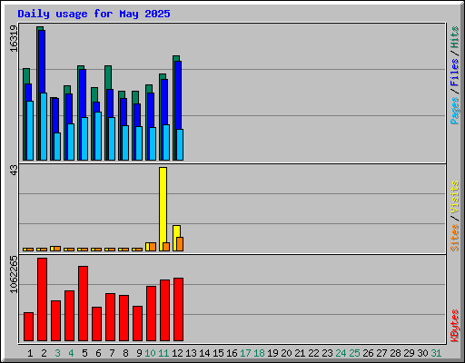
Task: Click green day 18 label
Action: (x=259, y=353)
